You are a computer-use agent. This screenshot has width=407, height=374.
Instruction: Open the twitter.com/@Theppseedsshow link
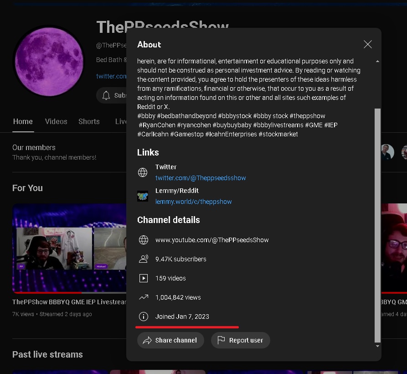coord(201,178)
